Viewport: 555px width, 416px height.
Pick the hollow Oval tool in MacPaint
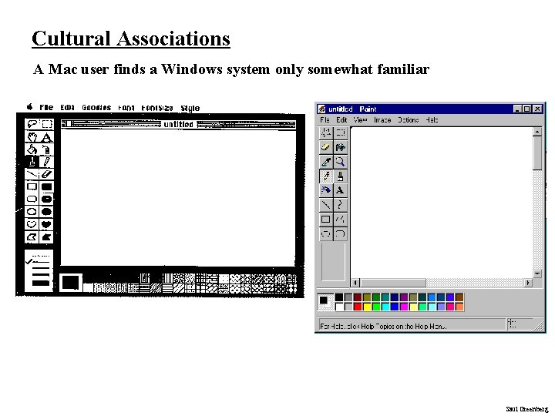pos(32,212)
